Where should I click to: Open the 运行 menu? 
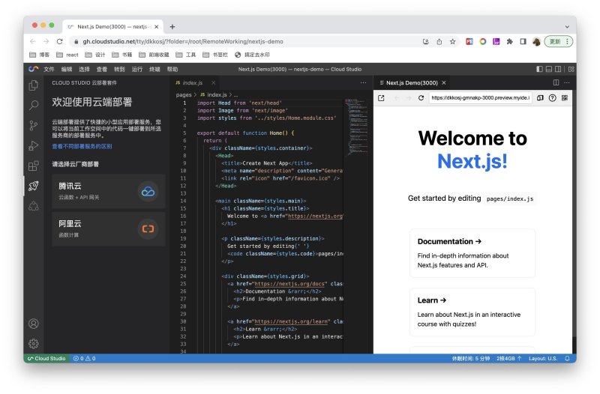click(x=137, y=69)
